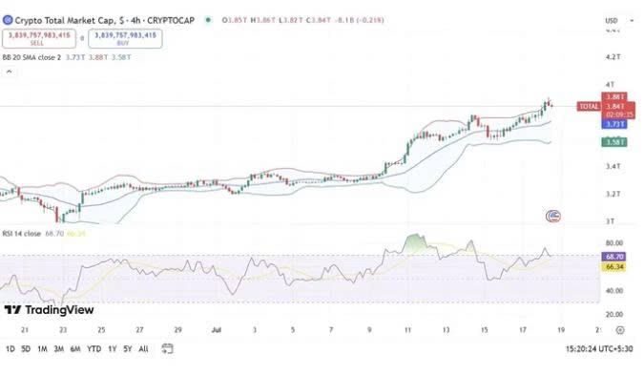Click the Crypto Total Market Cap symbol logo
Screen dimensions: 644x375
pyautogui.click(x=8, y=20)
